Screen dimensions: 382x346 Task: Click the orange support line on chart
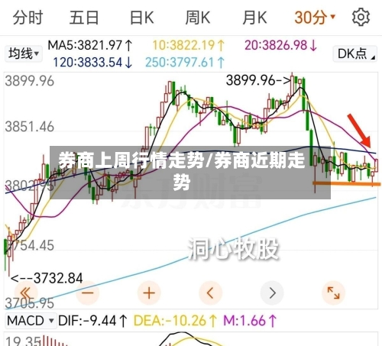tap(347, 183)
